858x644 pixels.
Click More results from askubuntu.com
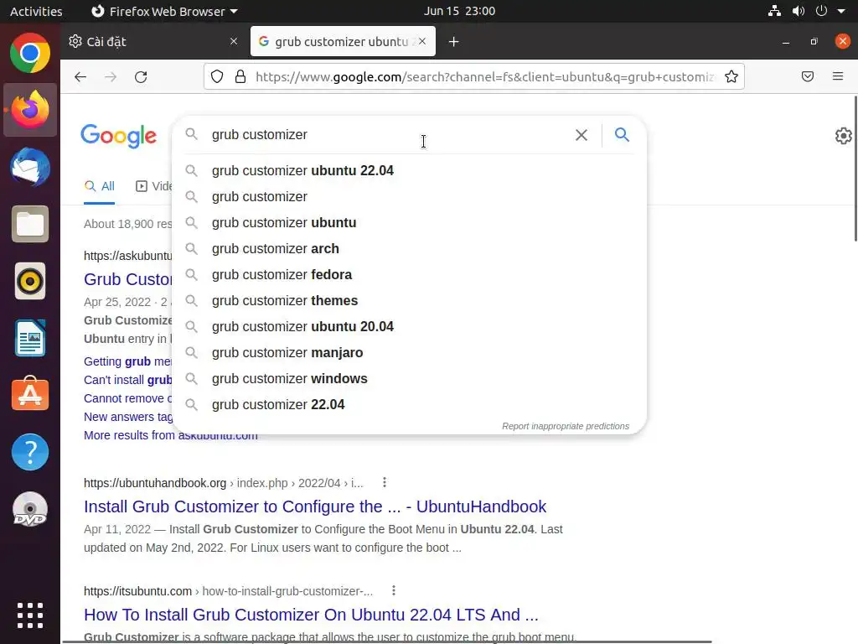click(171, 435)
